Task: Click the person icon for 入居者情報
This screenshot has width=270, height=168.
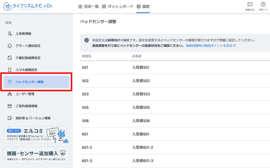Action: coord(10,34)
